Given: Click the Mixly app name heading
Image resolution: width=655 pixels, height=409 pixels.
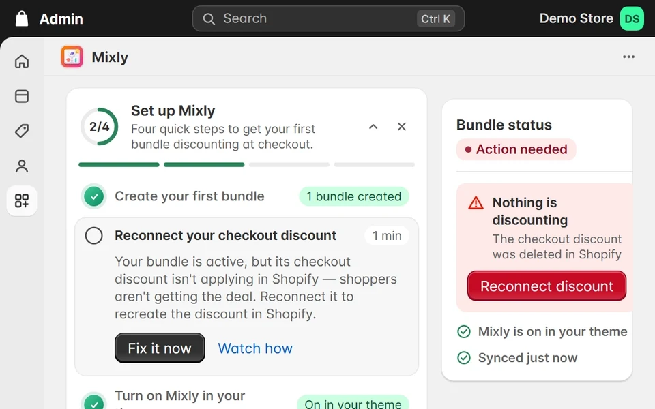Looking at the screenshot, I should (x=110, y=57).
